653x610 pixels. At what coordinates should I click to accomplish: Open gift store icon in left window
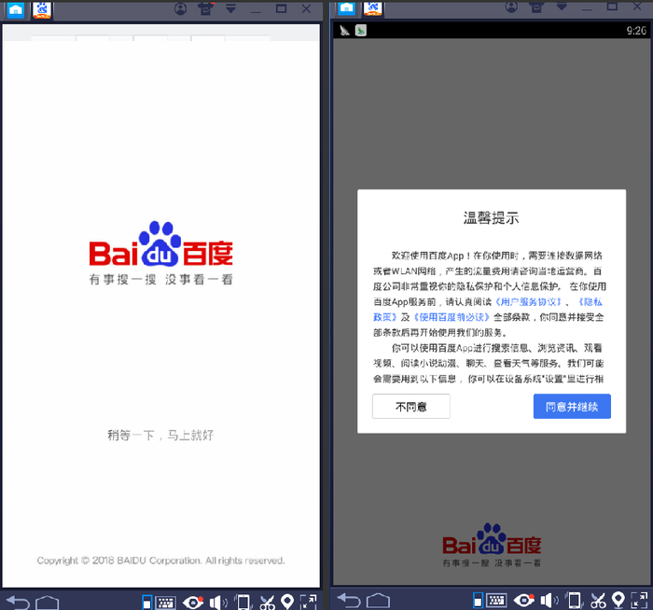tap(206, 8)
